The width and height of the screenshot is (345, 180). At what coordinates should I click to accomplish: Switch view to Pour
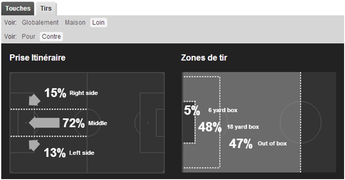29,36
